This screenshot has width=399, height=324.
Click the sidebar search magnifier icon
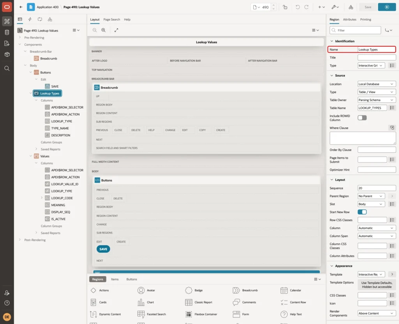coord(7,69)
